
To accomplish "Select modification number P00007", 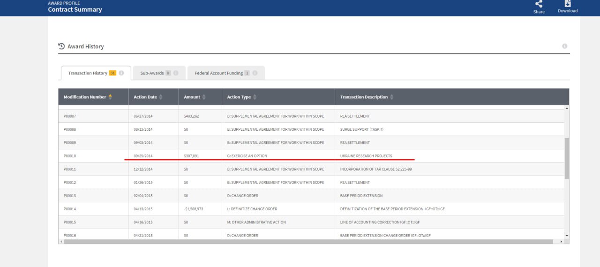I will (70, 116).
